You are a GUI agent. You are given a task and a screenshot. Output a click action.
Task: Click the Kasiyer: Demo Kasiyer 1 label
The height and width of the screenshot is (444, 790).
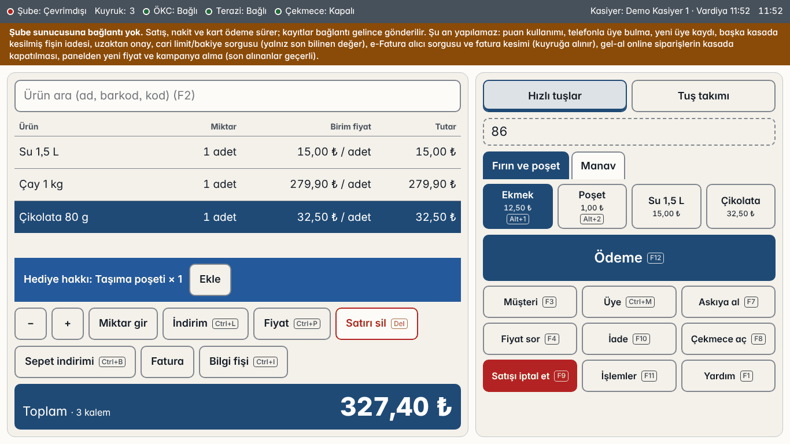click(x=640, y=11)
